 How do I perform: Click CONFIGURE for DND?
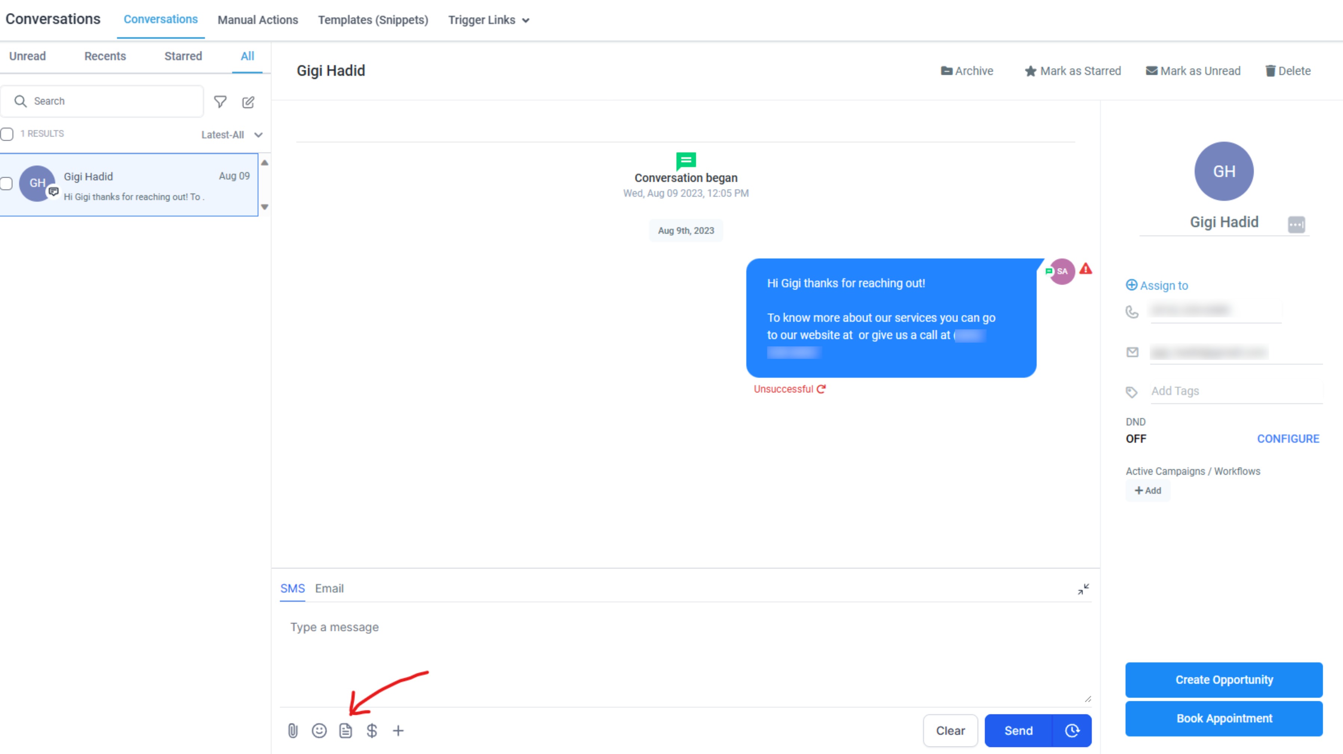[x=1288, y=439]
